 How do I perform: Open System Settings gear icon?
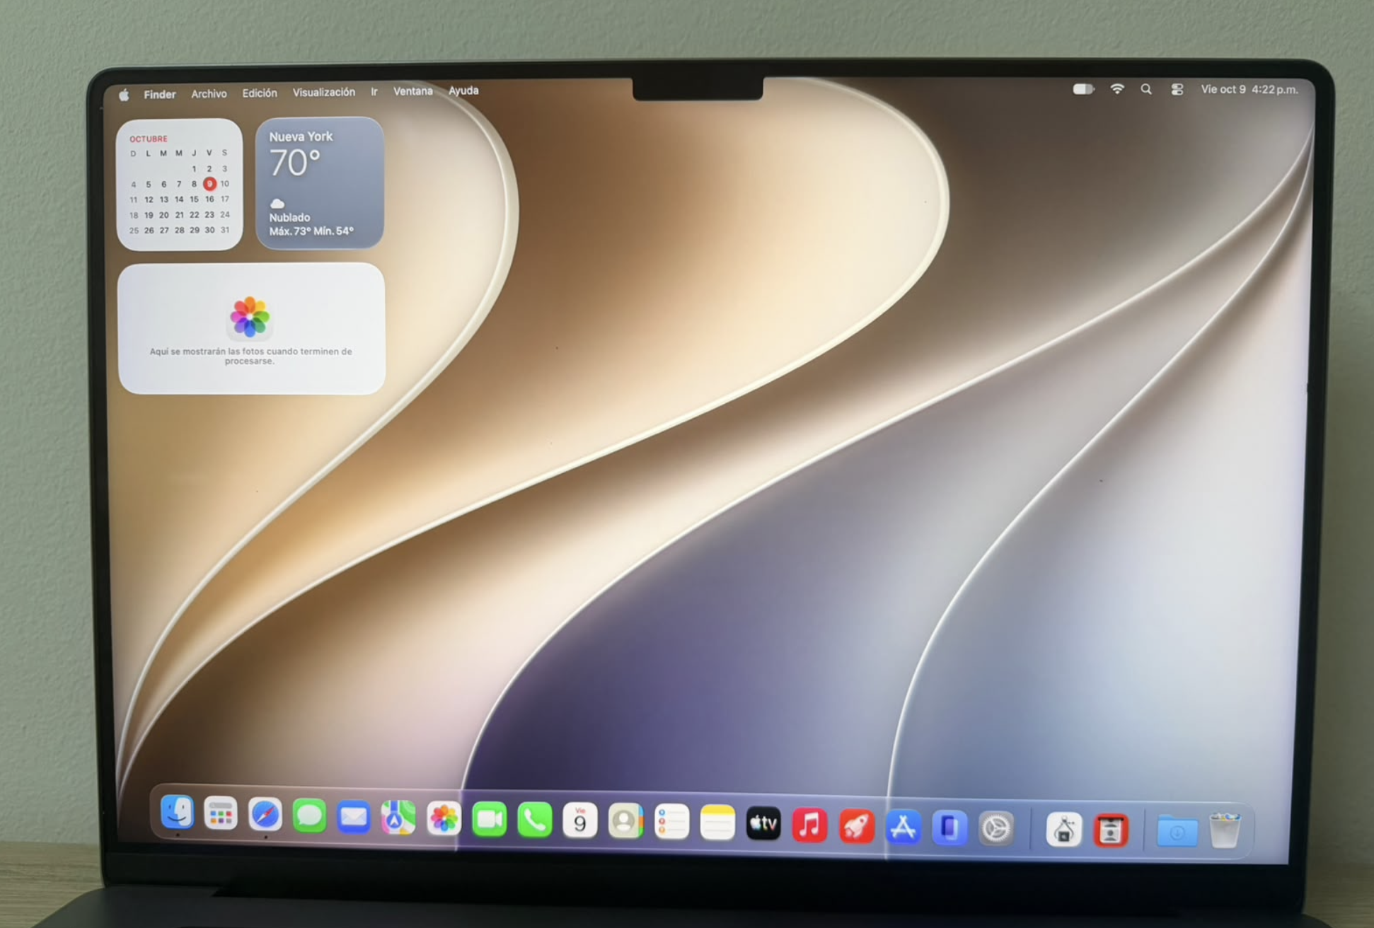click(x=996, y=828)
